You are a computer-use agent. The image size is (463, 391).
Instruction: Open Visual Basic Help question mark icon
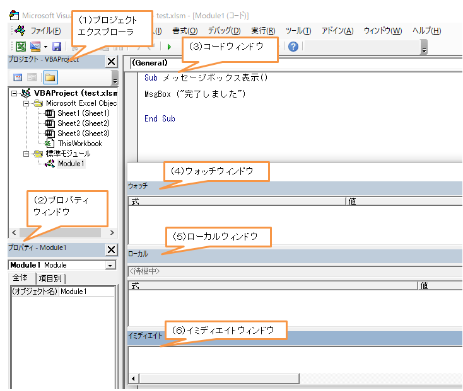pos(293,47)
